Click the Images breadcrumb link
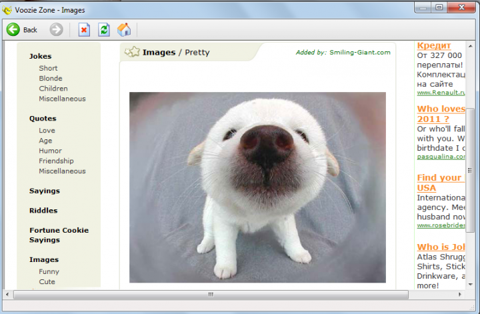 pos(159,52)
